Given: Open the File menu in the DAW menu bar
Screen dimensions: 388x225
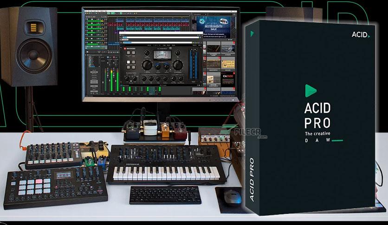Looking at the screenshot, I should coord(86,11).
